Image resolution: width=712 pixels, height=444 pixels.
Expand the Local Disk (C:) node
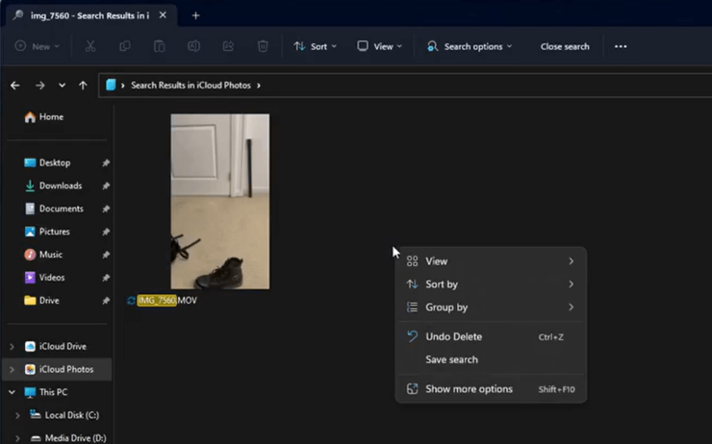(17, 415)
